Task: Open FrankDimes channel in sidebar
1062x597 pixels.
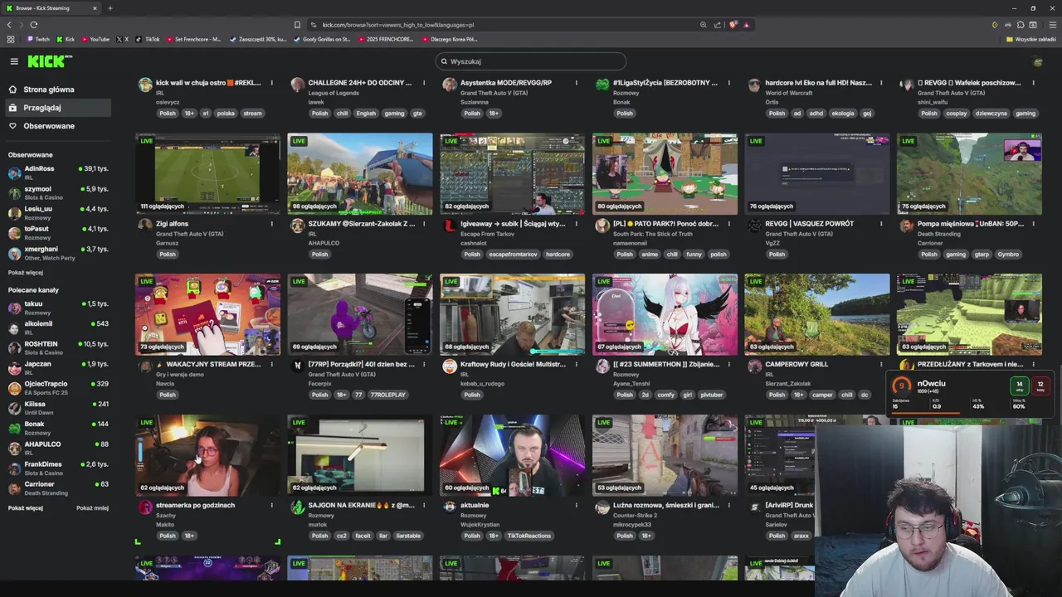Action: 58,468
